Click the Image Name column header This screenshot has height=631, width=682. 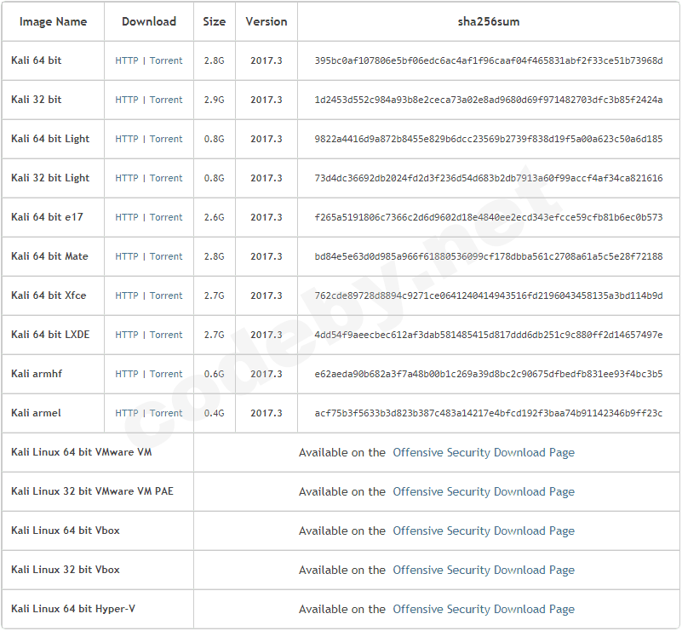coord(53,21)
